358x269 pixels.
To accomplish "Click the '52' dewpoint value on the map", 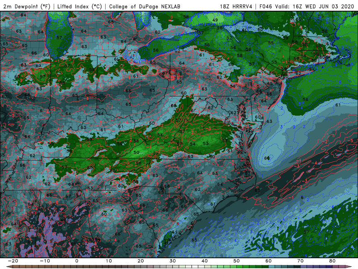I will point(229,38).
